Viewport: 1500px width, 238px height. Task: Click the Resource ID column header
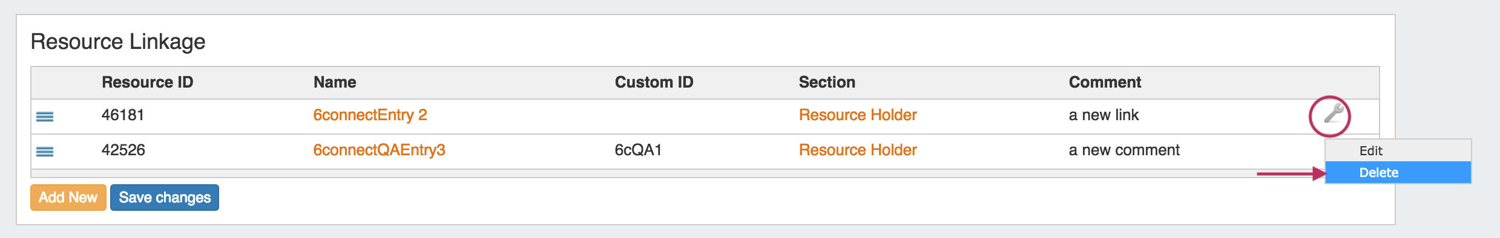[147, 82]
